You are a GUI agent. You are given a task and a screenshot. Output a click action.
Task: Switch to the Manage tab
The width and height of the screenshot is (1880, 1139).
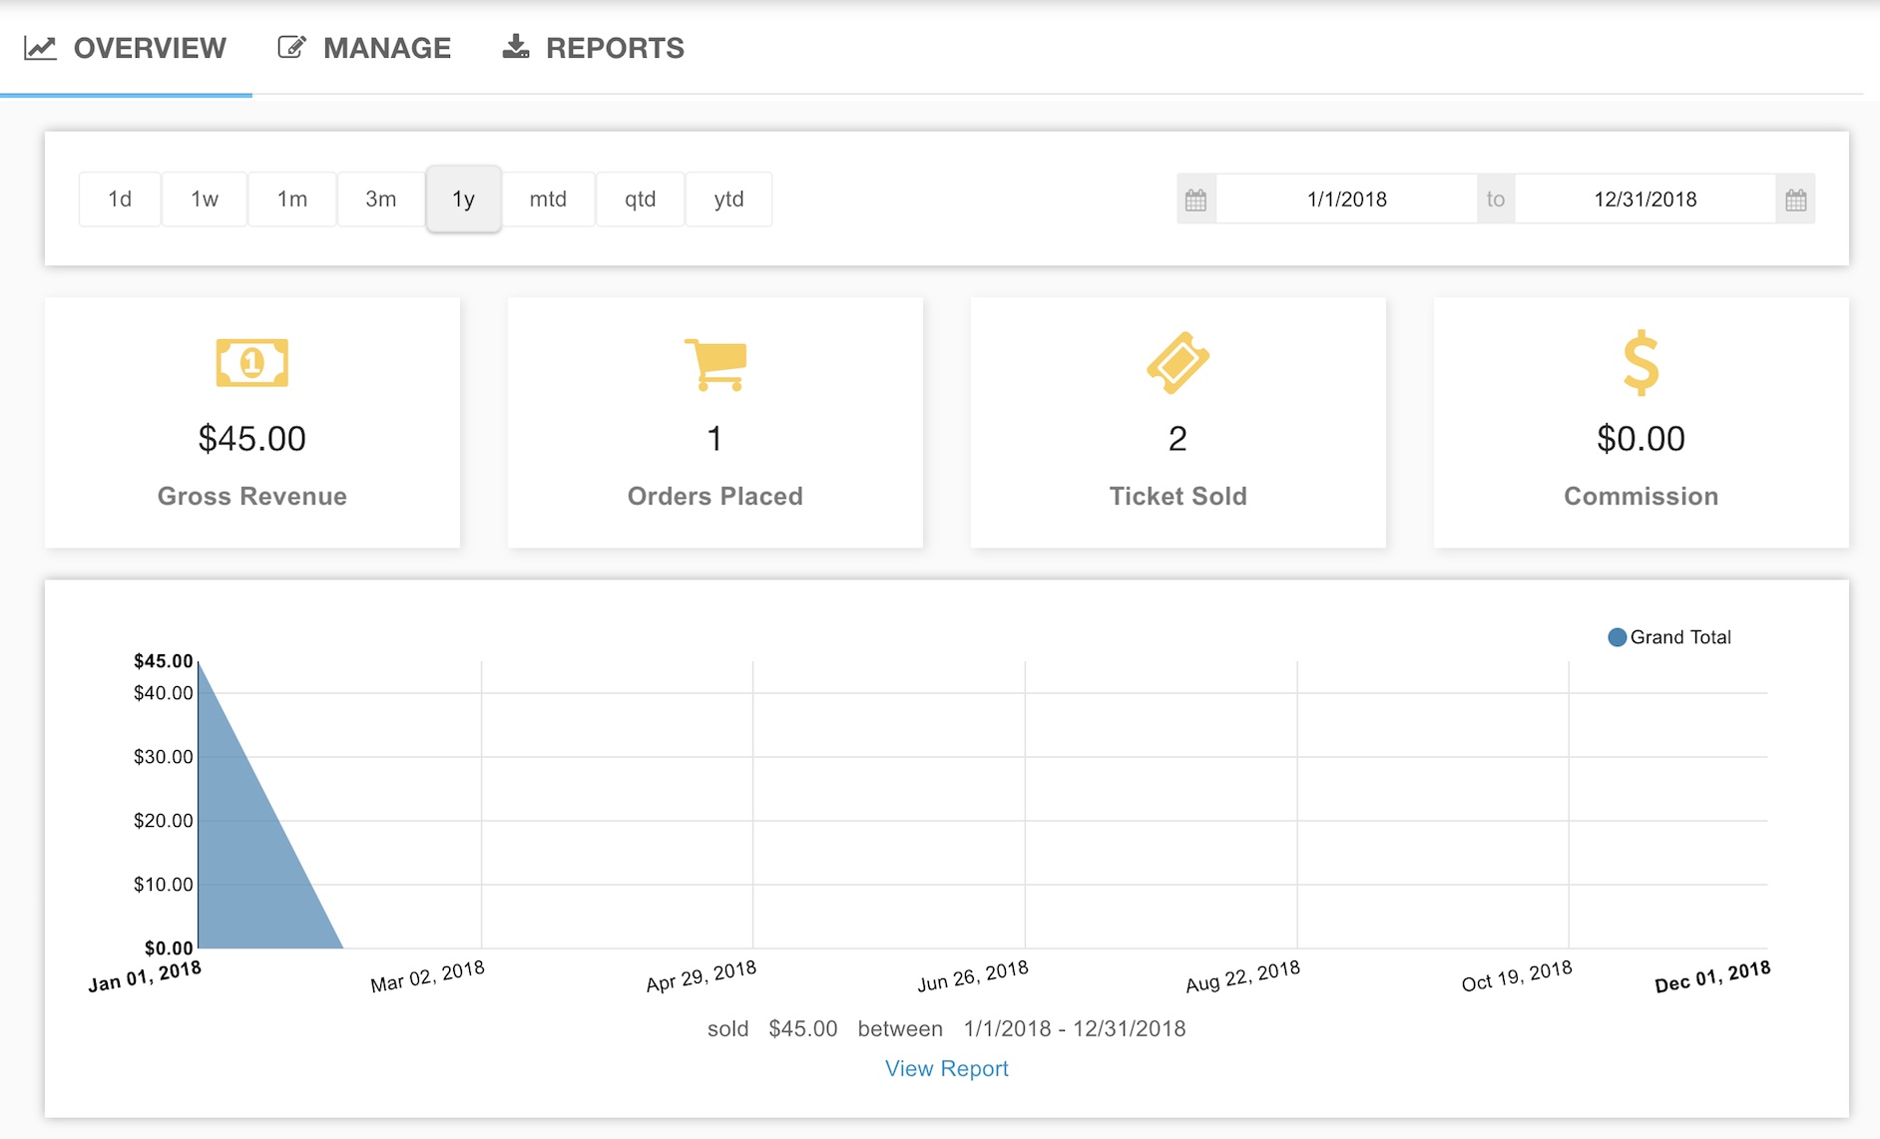click(364, 48)
